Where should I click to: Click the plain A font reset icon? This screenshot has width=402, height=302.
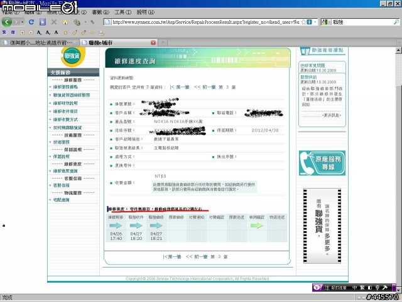56,32
